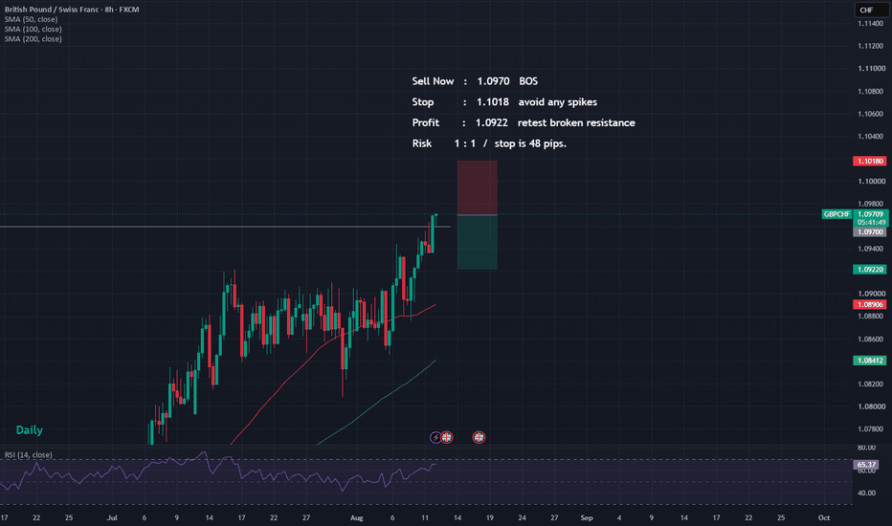Click the 1.10000 level on the price scale
This screenshot has height=526, width=892.
(872, 182)
